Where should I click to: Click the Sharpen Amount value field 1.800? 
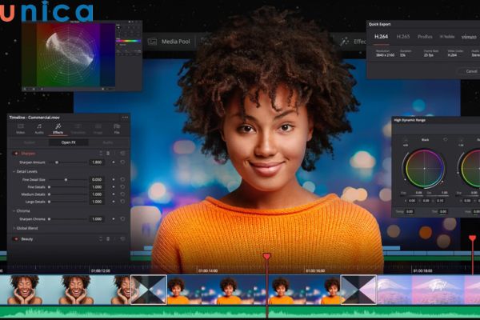(x=97, y=162)
